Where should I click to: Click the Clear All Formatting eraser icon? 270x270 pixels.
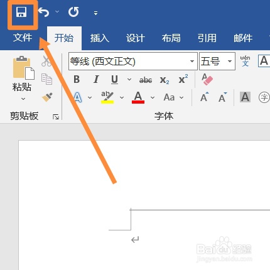coord(207,80)
